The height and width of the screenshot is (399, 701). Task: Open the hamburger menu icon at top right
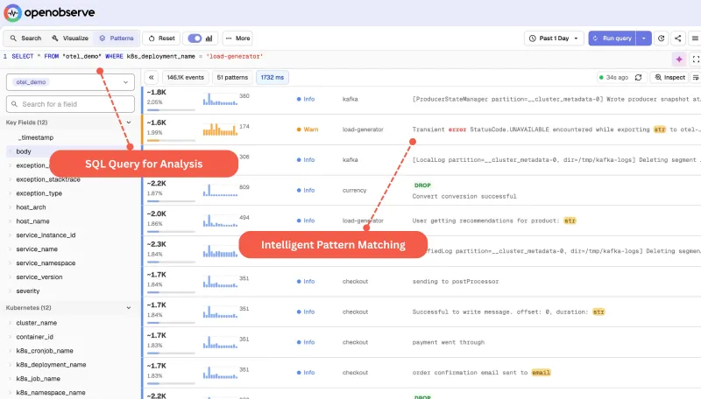click(695, 38)
